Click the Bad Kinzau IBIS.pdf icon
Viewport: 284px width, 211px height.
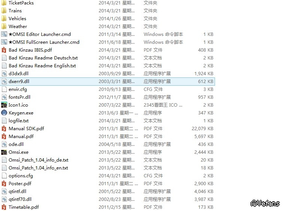4,50
